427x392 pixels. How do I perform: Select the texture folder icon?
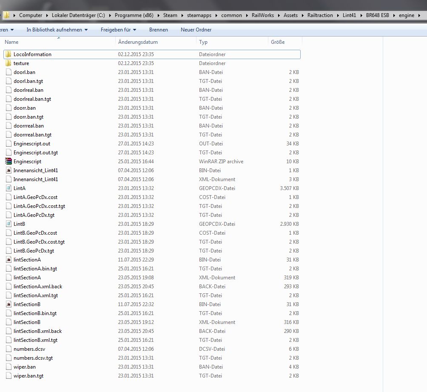pos(8,63)
